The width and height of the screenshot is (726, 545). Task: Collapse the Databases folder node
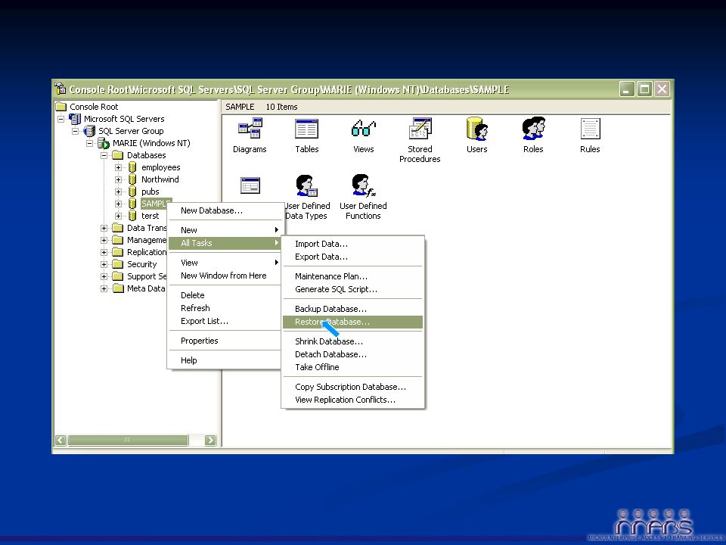pyautogui.click(x=104, y=155)
